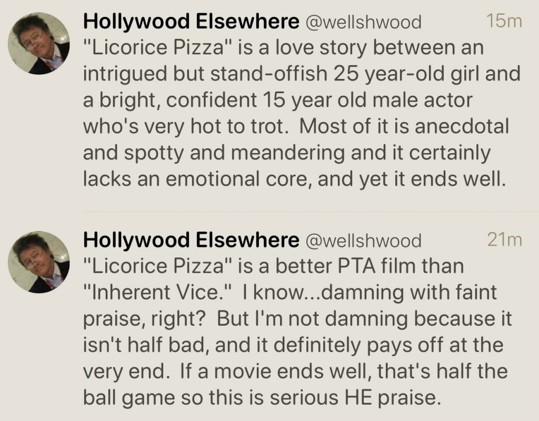Tap @wellshwood handle in the first tweet

pyautogui.click(x=363, y=22)
